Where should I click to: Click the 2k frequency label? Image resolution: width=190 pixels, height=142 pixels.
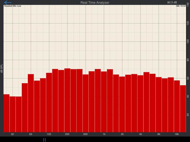pyautogui.click(x=122, y=134)
